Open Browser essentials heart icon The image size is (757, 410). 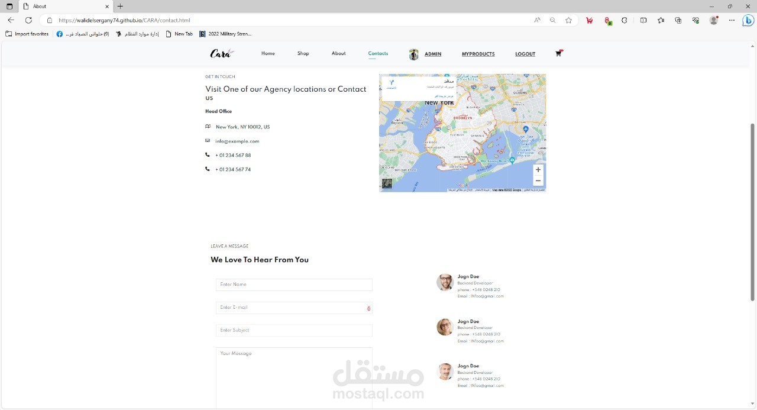pos(696,20)
